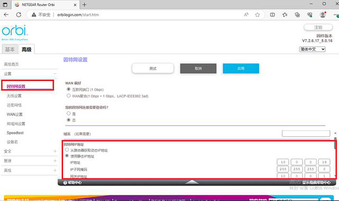Image resolution: width=339 pixels, height=201 pixels.
Task: Select 否 for login required
Action: click(x=68, y=120)
